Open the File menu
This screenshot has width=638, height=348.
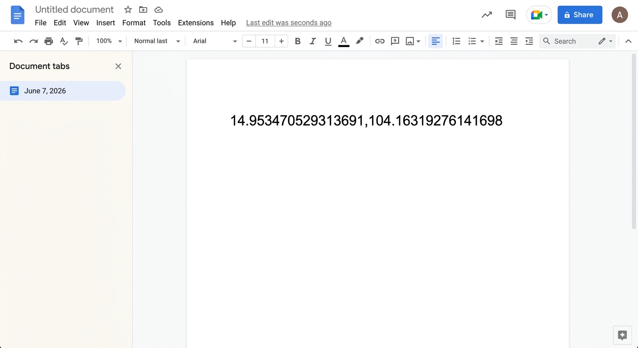click(x=41, y=23)
